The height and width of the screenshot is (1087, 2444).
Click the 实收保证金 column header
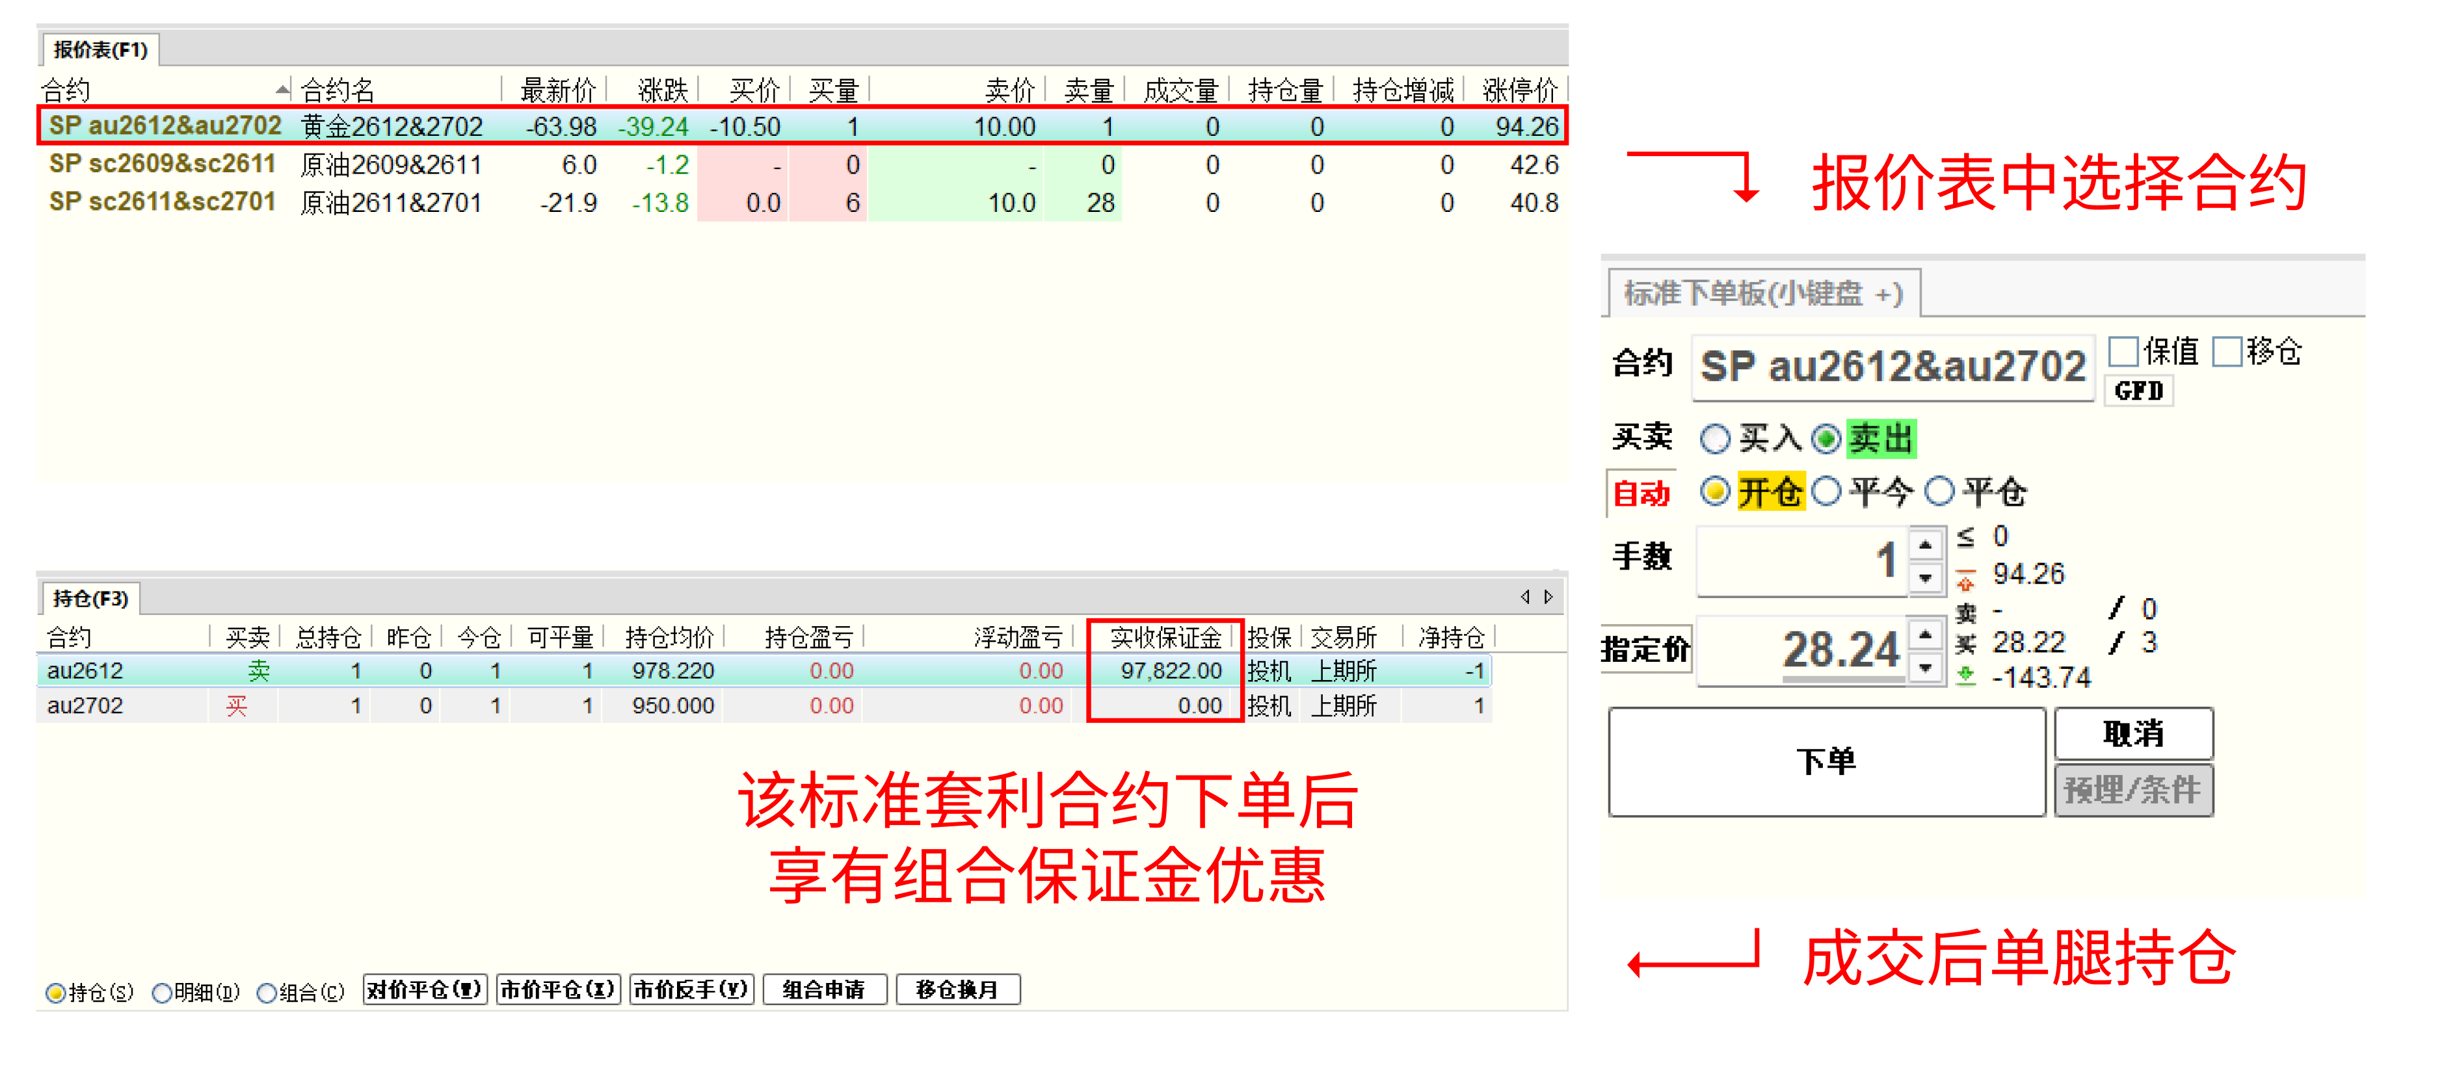pyautogui.click(x=1165, y=637)
